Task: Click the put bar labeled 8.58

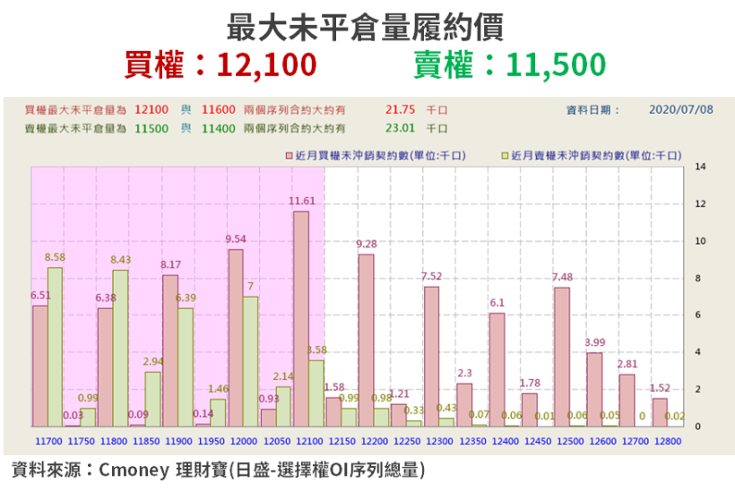Action: [55, 347]
